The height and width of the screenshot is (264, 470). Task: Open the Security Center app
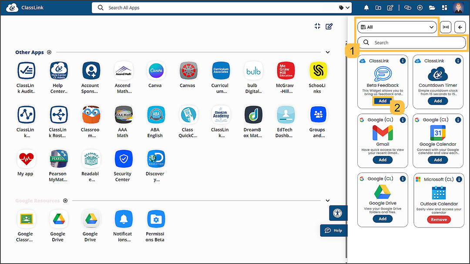click(x=123, y=158)
